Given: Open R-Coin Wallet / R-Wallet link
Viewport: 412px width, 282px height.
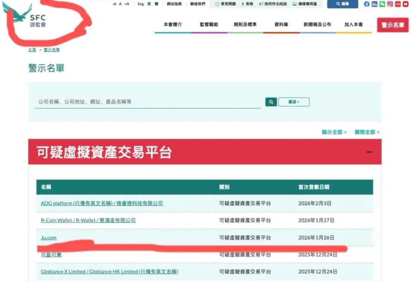Looking at the screenshot, I should [88, 220].
